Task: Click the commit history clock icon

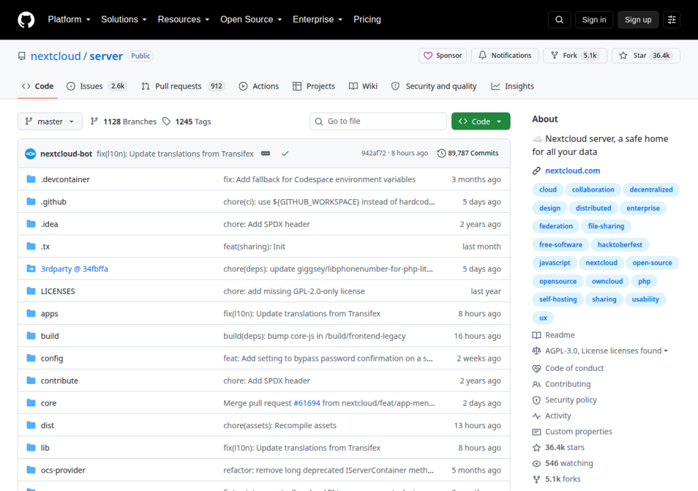Action: pyautogui.click(x=441, y=153)
